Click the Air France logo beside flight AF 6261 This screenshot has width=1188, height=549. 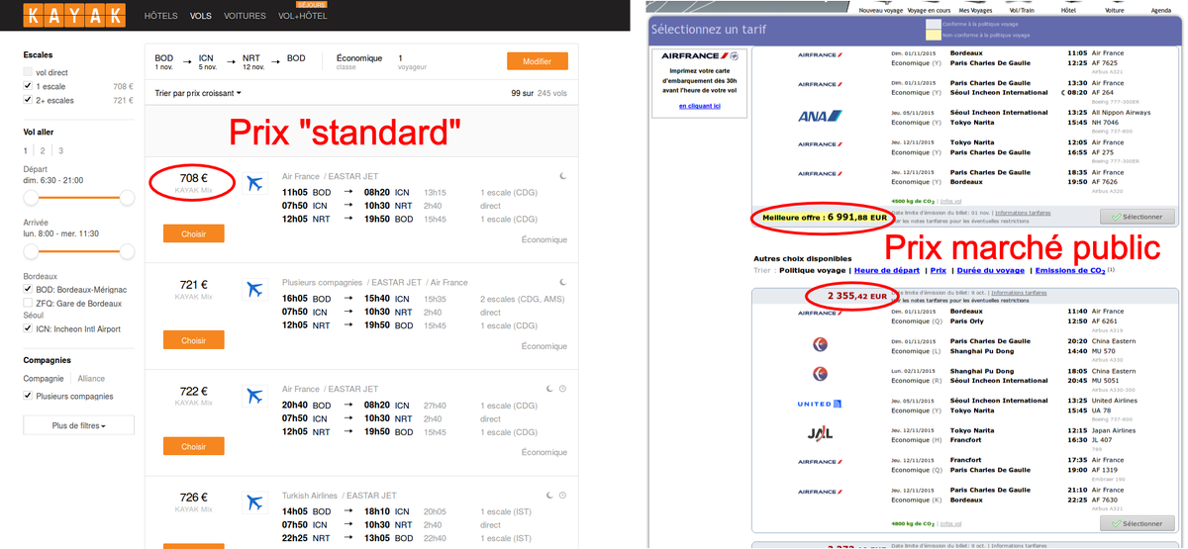click(x=818, y=314)
